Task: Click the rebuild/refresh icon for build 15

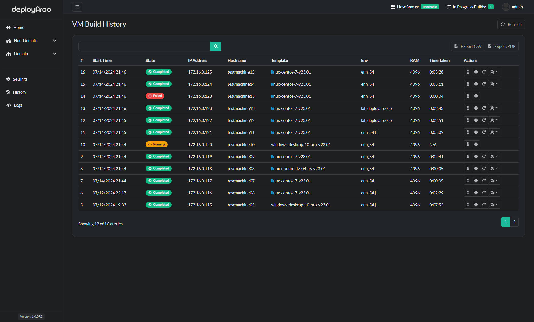Action: [484, 84]
